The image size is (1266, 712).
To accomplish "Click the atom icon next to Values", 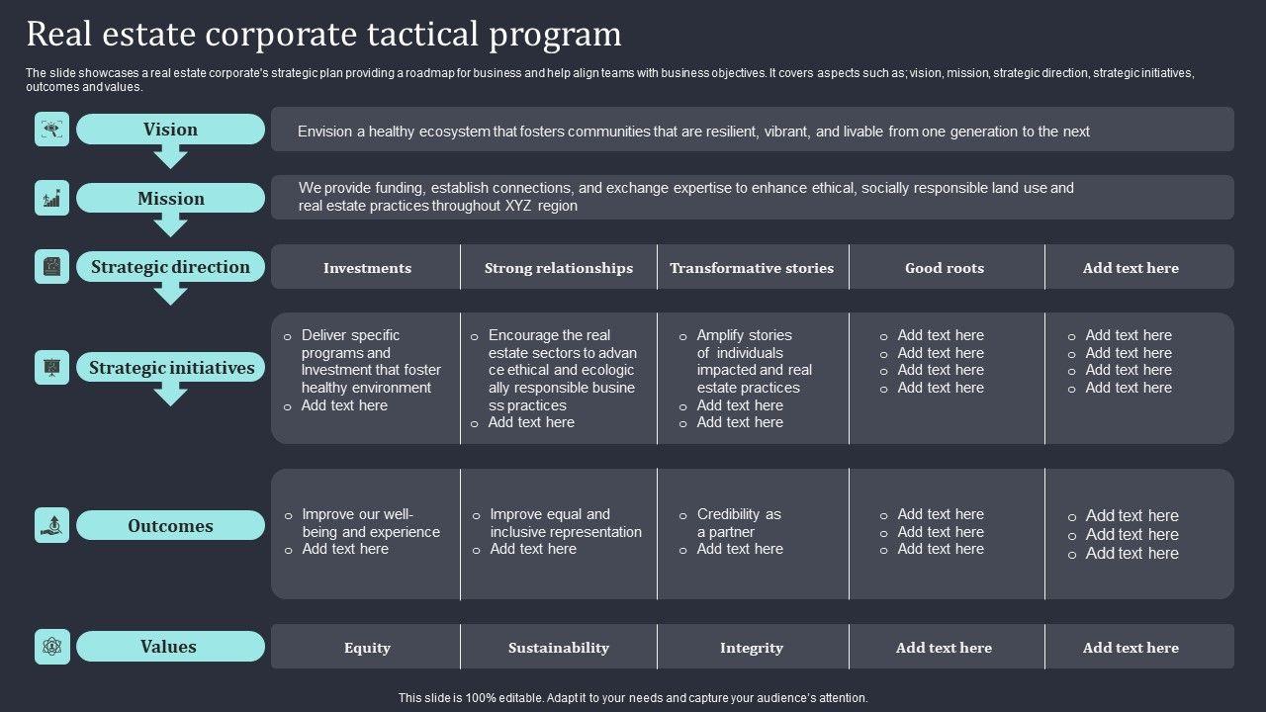I will click(x=51, y=647).
